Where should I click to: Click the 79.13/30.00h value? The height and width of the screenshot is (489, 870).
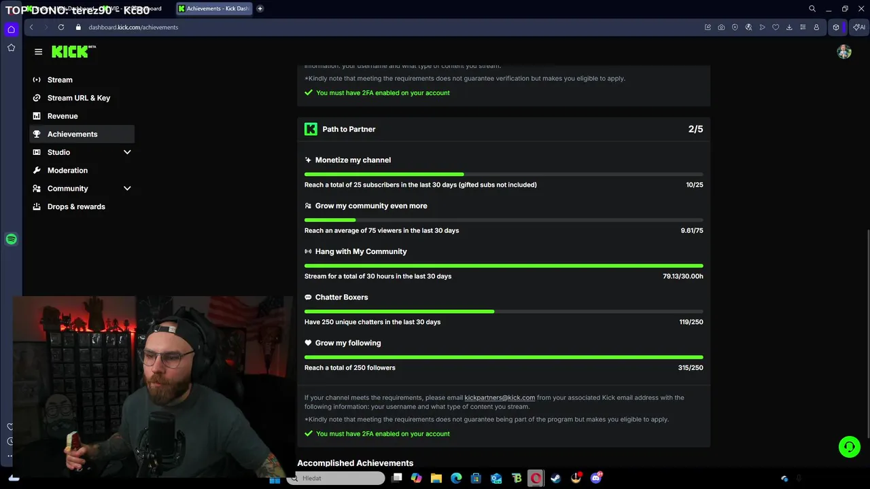tap(683, 276)
